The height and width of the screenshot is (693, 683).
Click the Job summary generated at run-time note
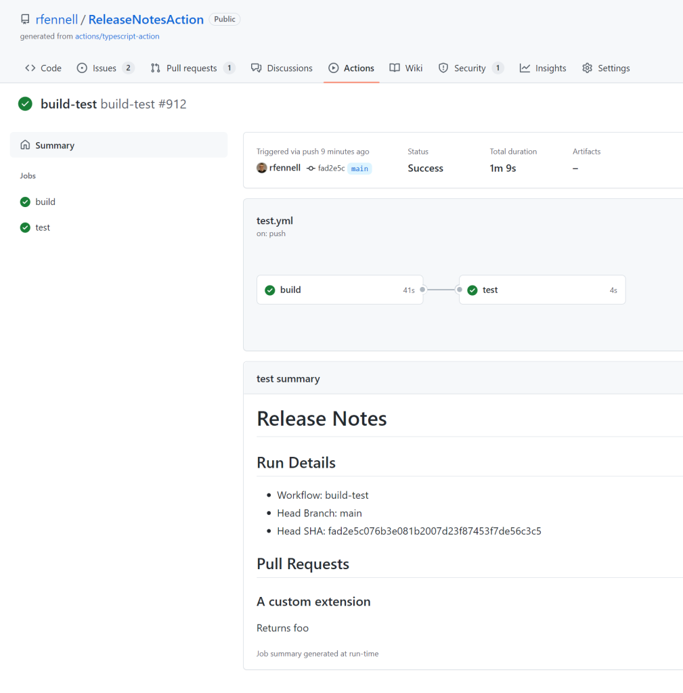click(x=317, y=654)
